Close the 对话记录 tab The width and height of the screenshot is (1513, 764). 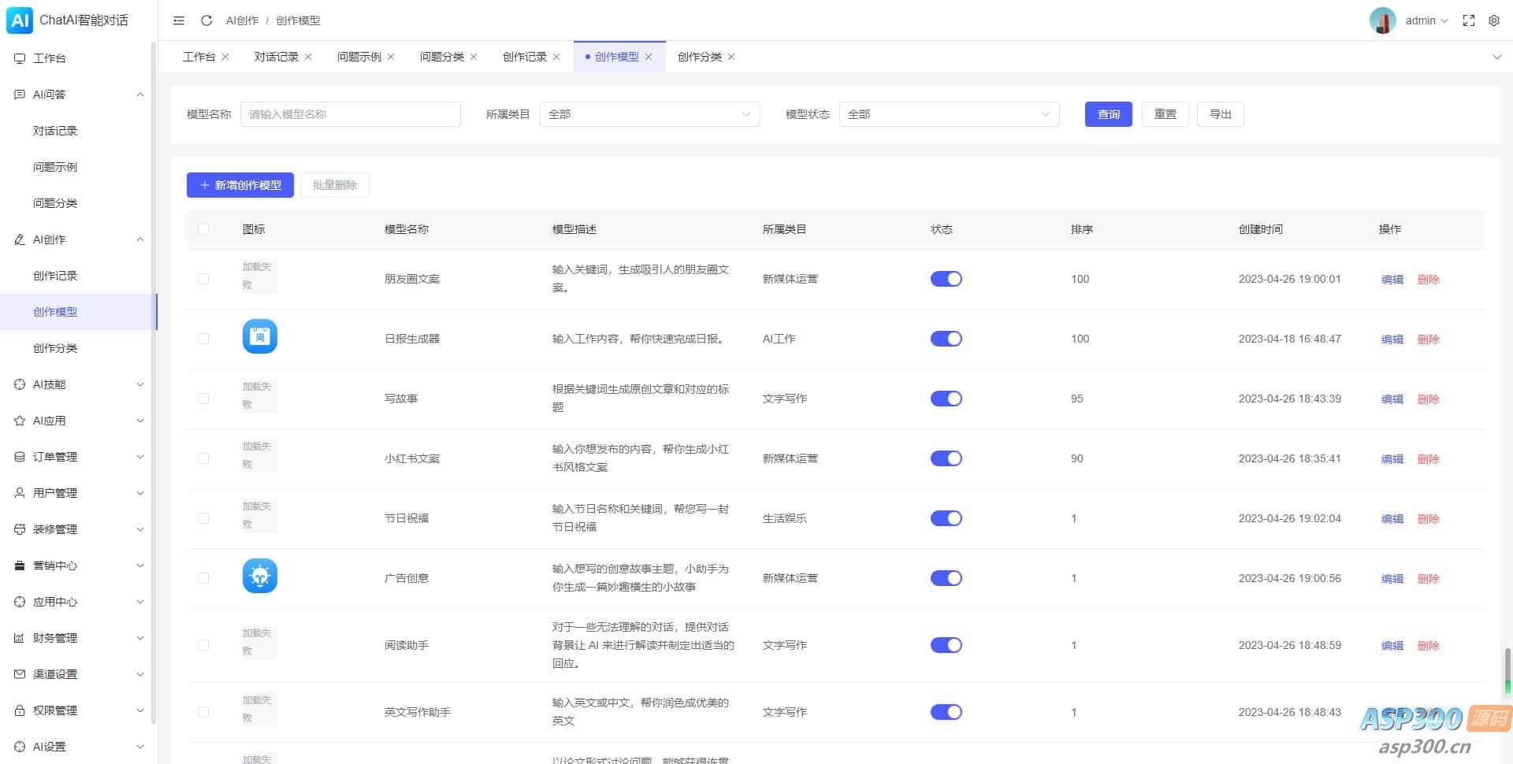(x=308, y=57)
